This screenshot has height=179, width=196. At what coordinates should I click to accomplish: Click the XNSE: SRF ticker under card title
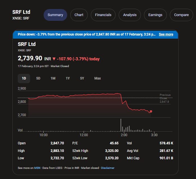pyautogui.click(x=24, y=50)
